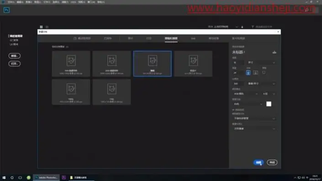This screenshot has height=181, width=322.
Task: Open the resolution unit 像素/英寸 dropdown
Action: tap(261, 83)
